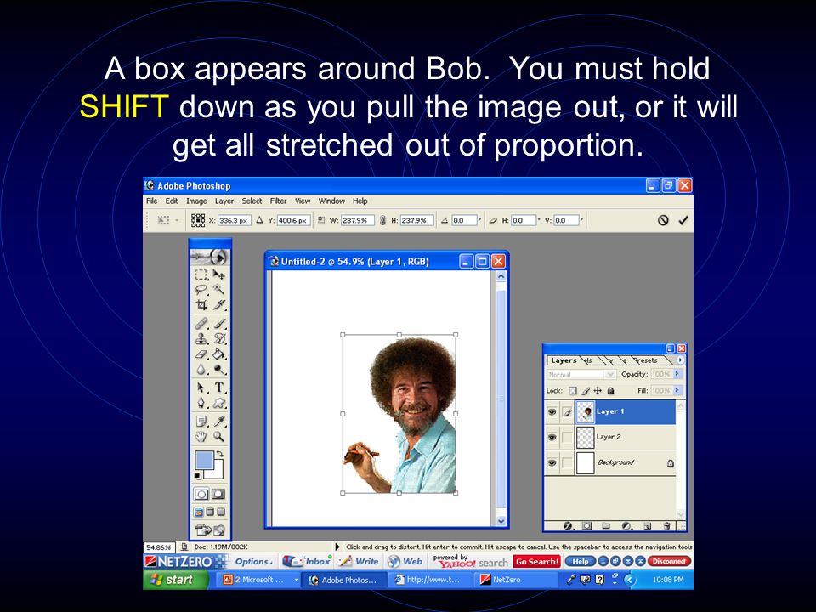Hide Layer 2 with its eye icon
Viewport: 816px width, 612px height.
click(x=552, y=437)
